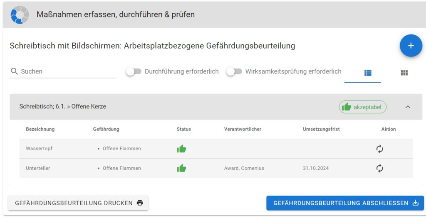This screenshot has height=218, width=426.
Task: Click thumbs-up status icon for Wassertopf
Action: 181,149
